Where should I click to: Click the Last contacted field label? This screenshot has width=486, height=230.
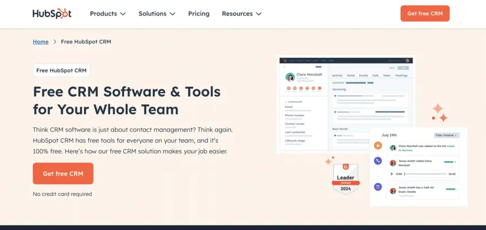(x=295, y=132)
